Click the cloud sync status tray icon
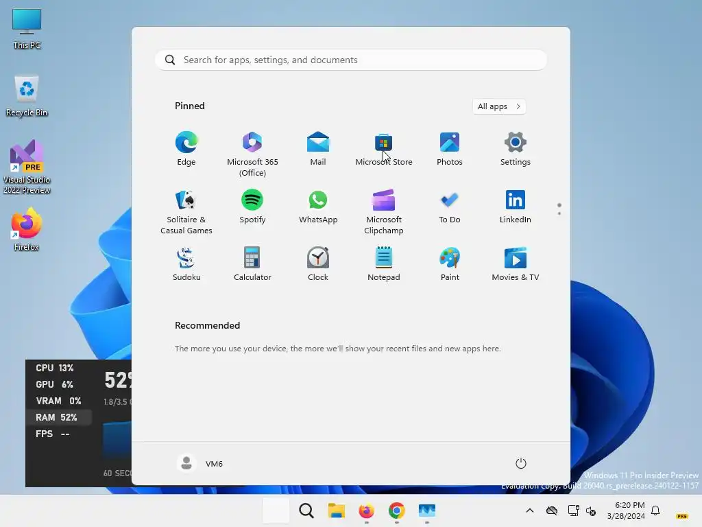 click(x=552, y=511)
